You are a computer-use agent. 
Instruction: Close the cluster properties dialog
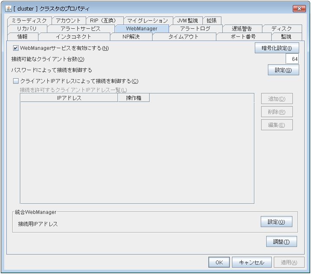point(299,9)
